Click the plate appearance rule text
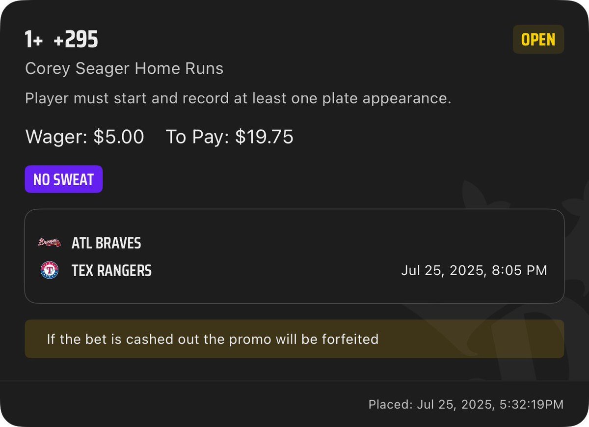 coord(238,98)
